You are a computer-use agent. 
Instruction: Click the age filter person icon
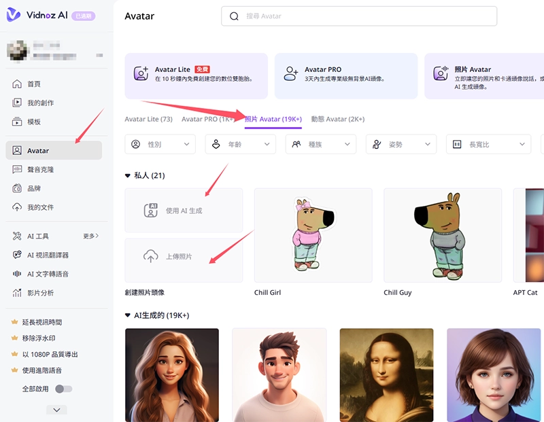click(216, 144)
